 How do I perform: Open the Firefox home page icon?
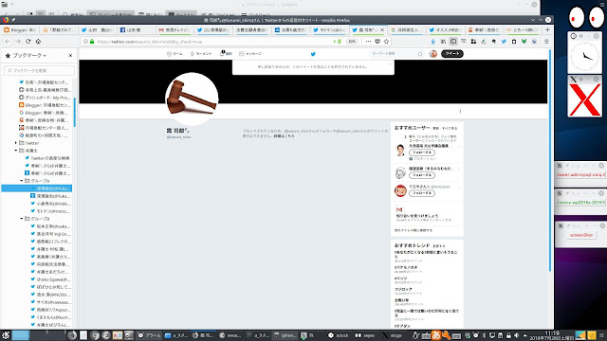[x=38, y=42]
